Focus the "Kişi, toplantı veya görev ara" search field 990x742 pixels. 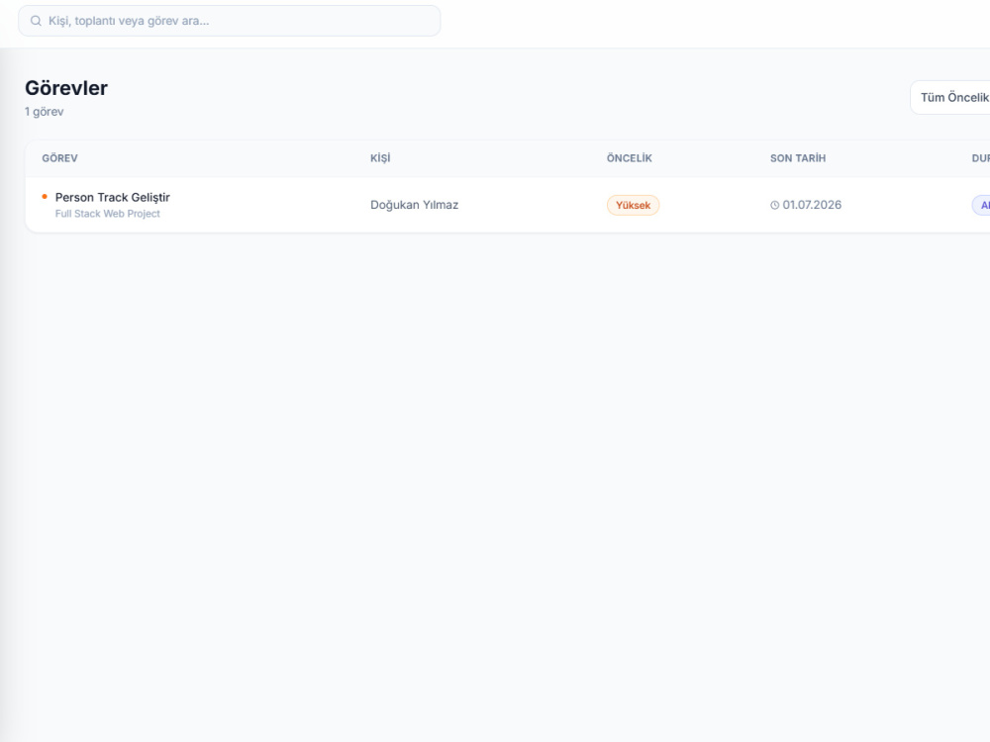coord(230,21)
